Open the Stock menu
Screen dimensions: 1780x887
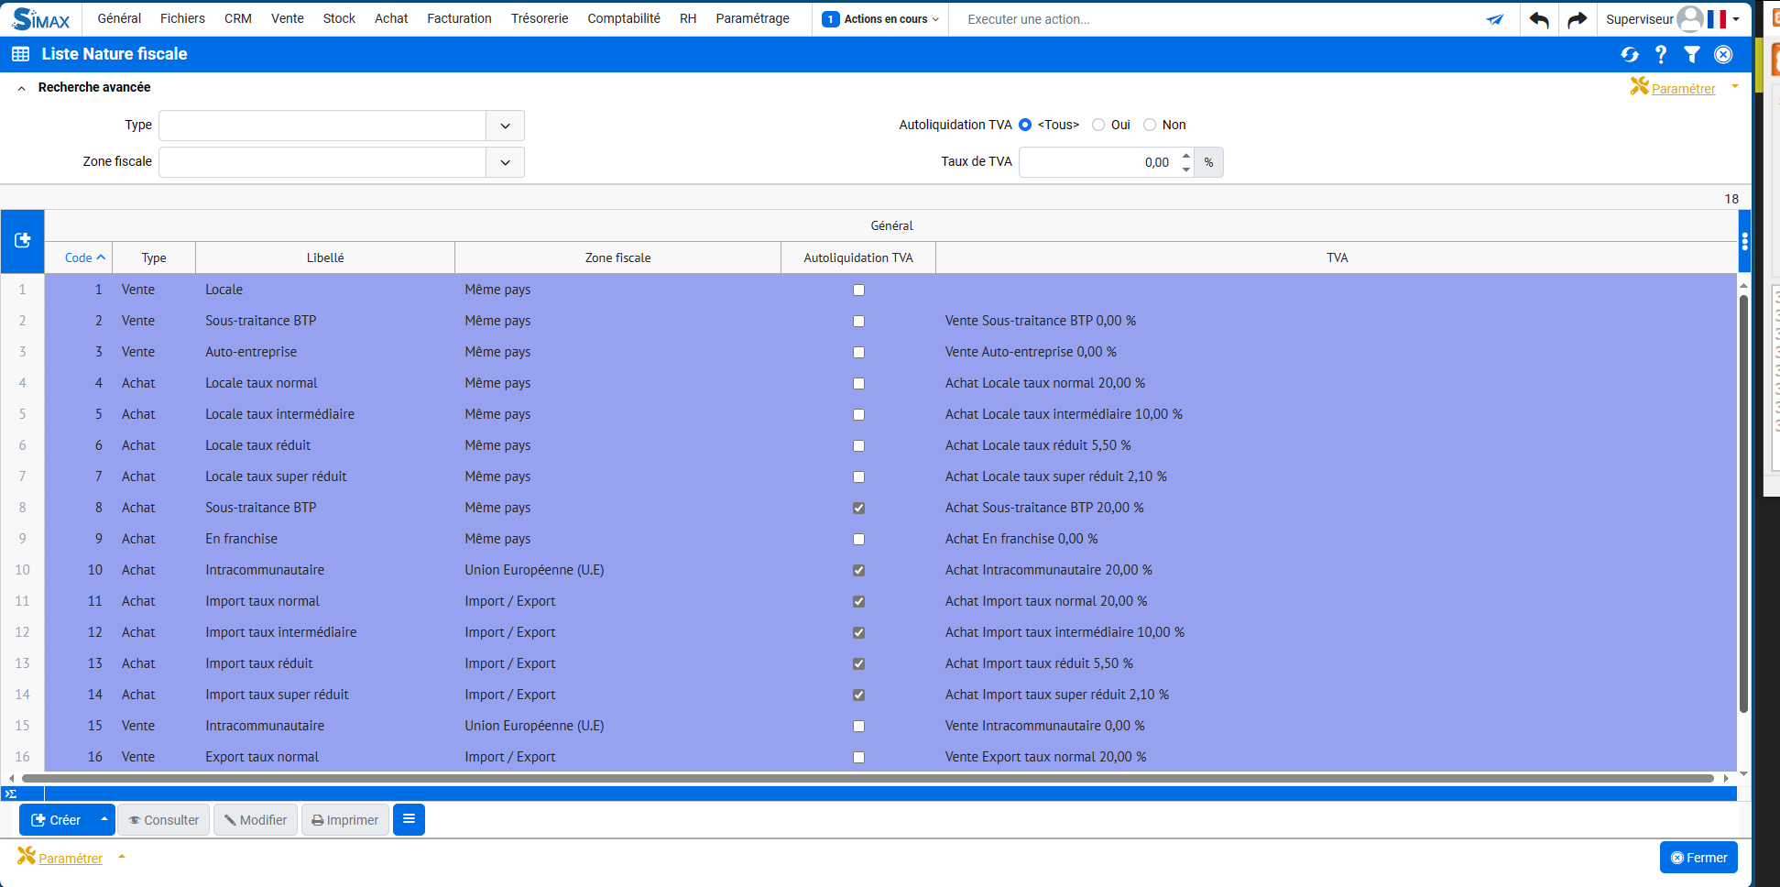[339, 18]
